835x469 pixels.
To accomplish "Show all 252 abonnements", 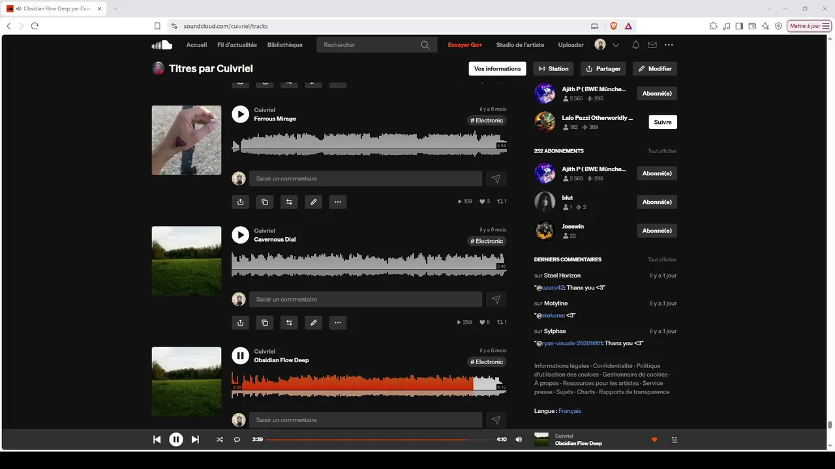I will pos(662,151).
